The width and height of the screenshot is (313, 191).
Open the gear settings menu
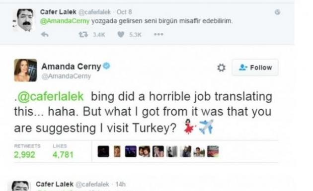pos(221,67)
